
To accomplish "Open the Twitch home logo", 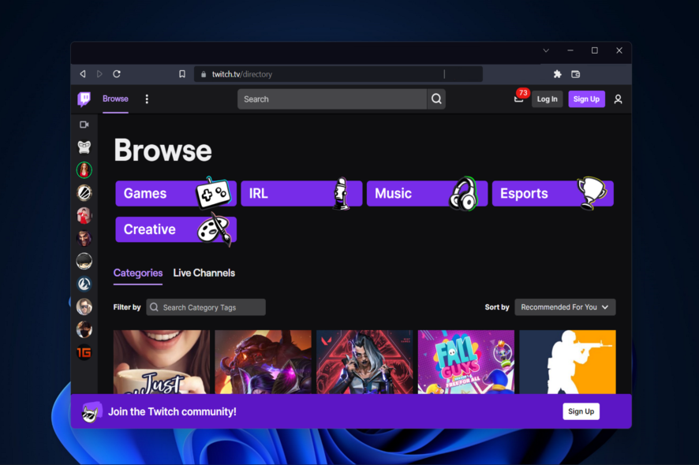I will coord(84,99).
